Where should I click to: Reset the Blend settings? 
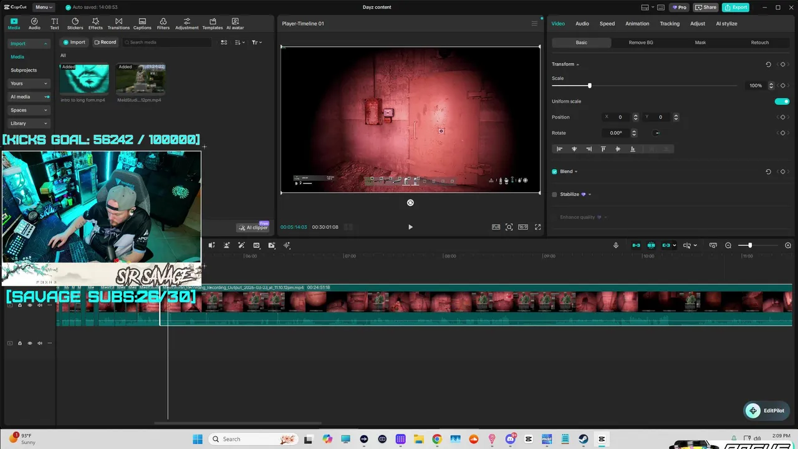[768, 171]
